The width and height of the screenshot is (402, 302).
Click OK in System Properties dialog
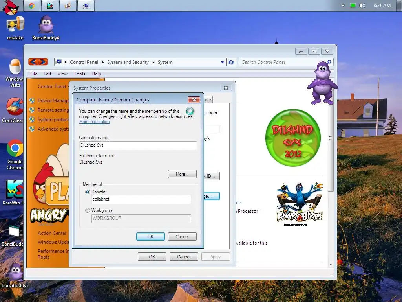(152, 256)
